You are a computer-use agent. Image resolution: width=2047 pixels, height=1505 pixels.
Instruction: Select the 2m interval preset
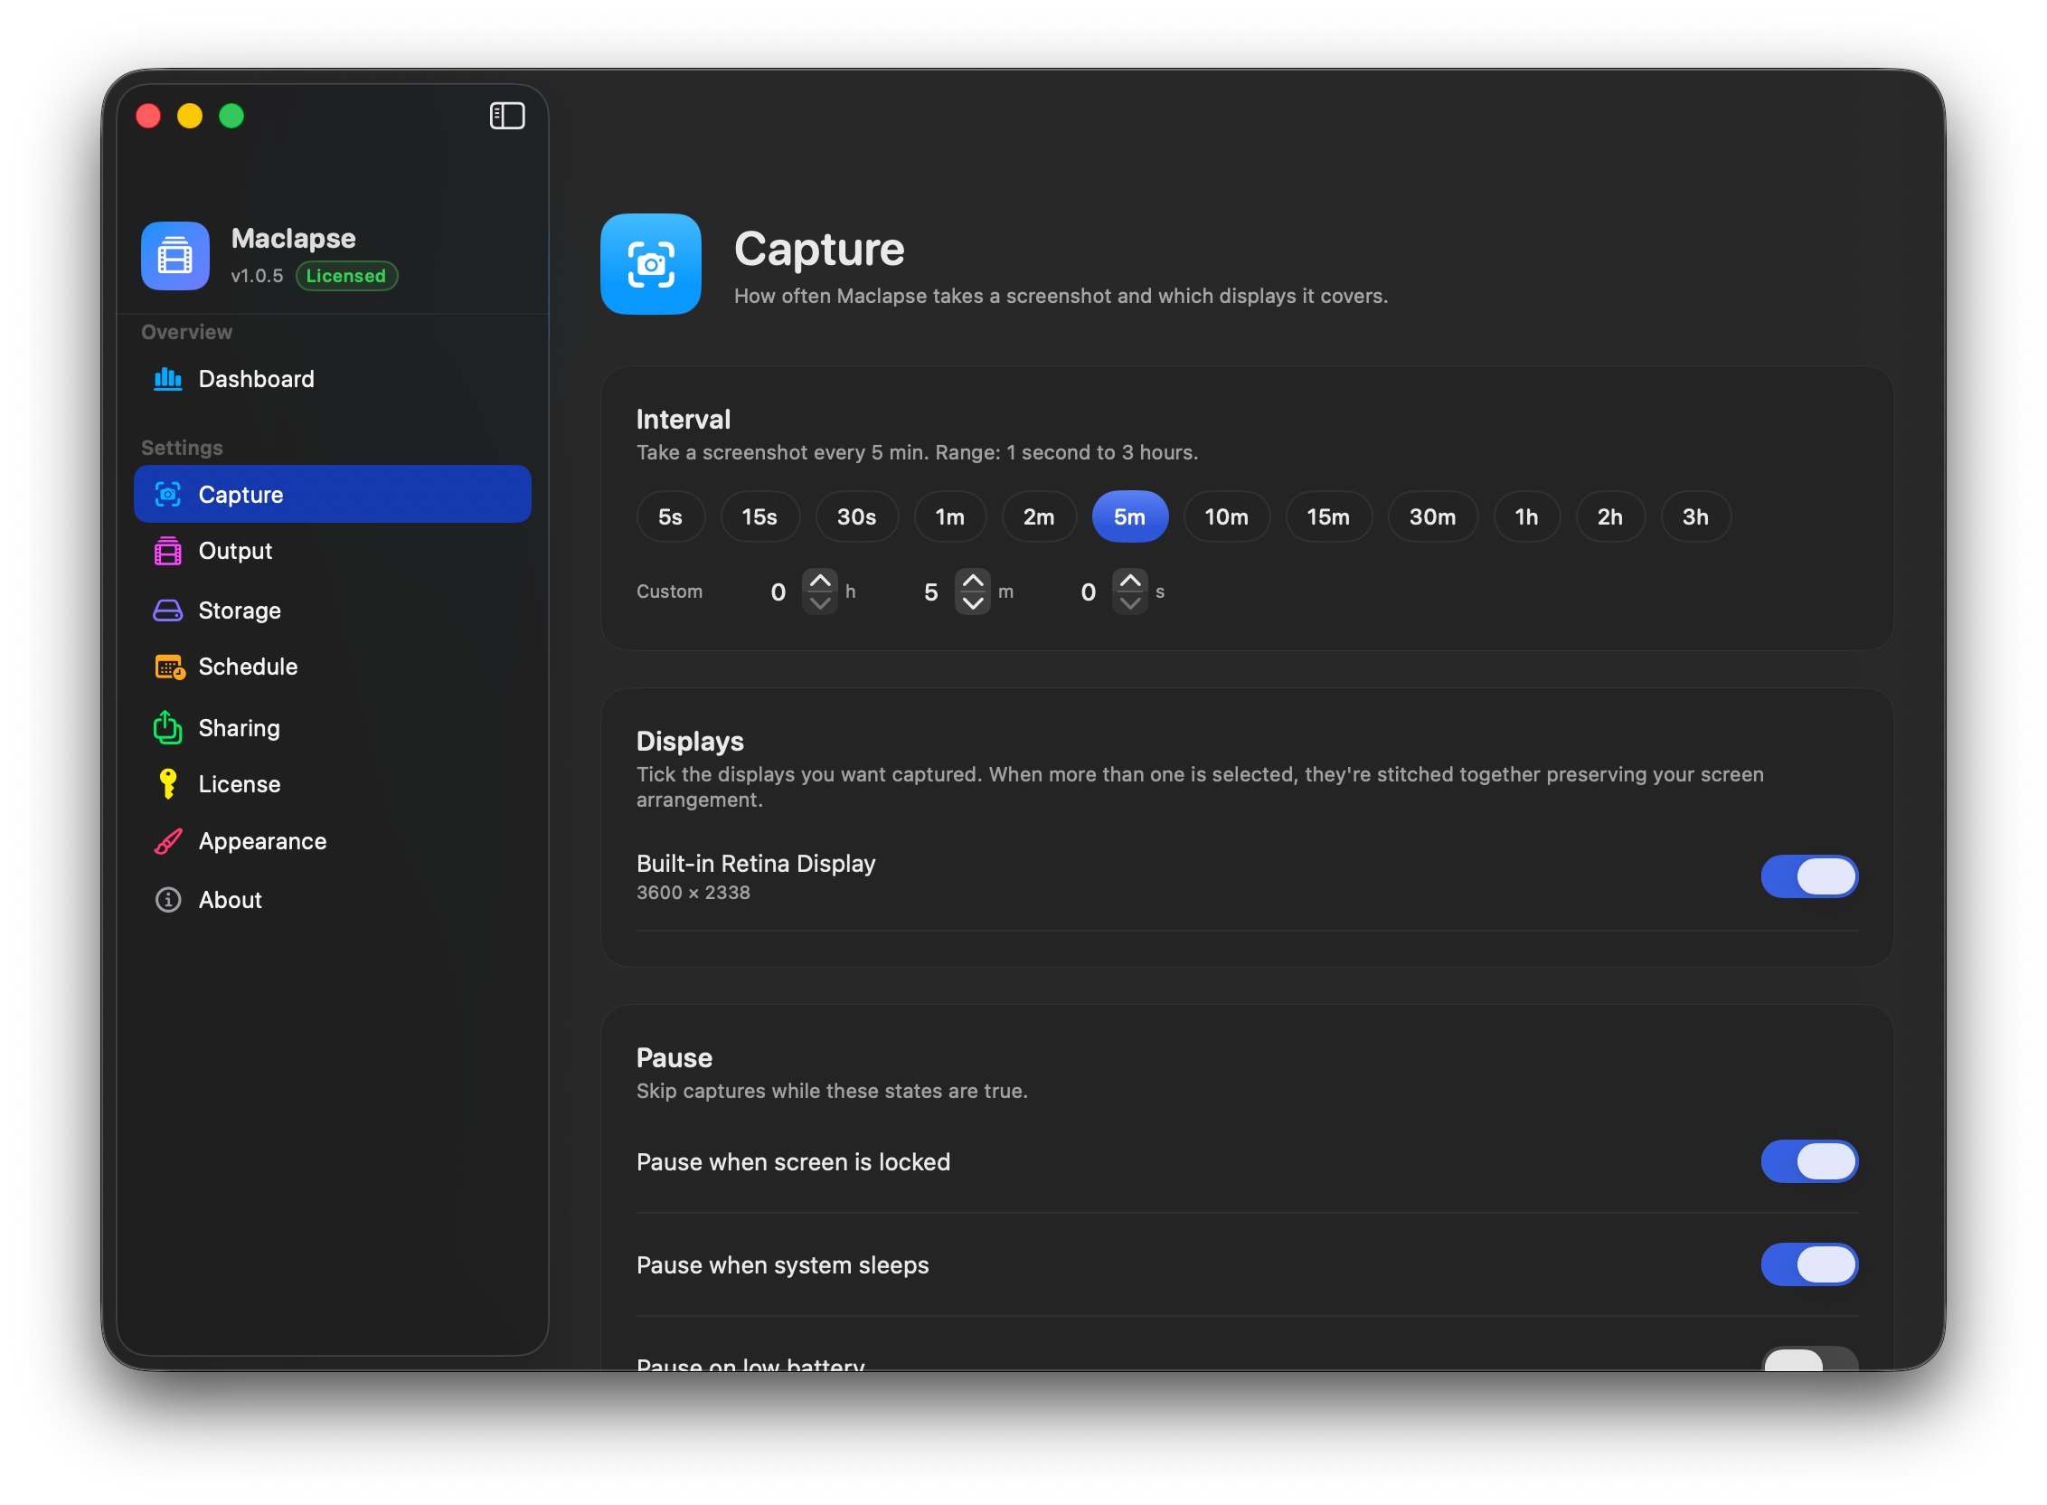1039,516
